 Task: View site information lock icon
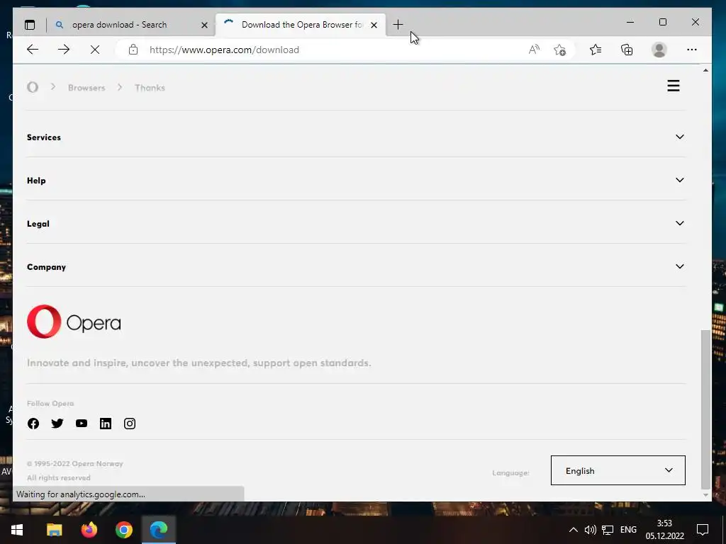click(133, 50)
